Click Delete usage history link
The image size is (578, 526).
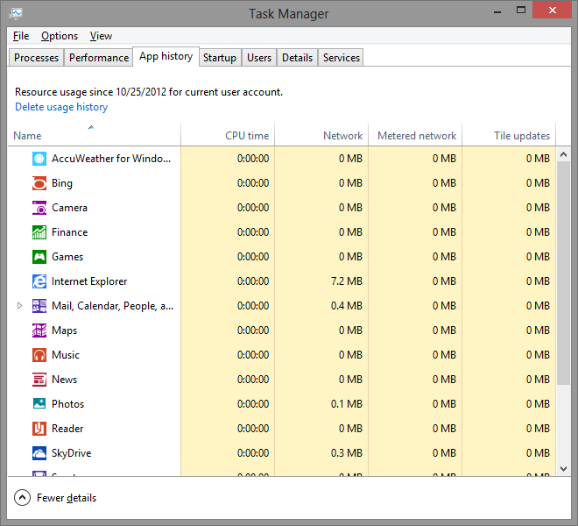coord(61,107)
